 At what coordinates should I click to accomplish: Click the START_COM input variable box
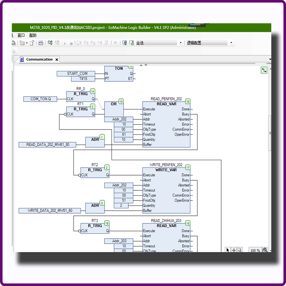click(x=77, y=74)
